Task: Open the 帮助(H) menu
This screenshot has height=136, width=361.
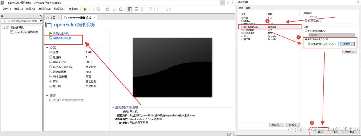Action: pos(73,9)
